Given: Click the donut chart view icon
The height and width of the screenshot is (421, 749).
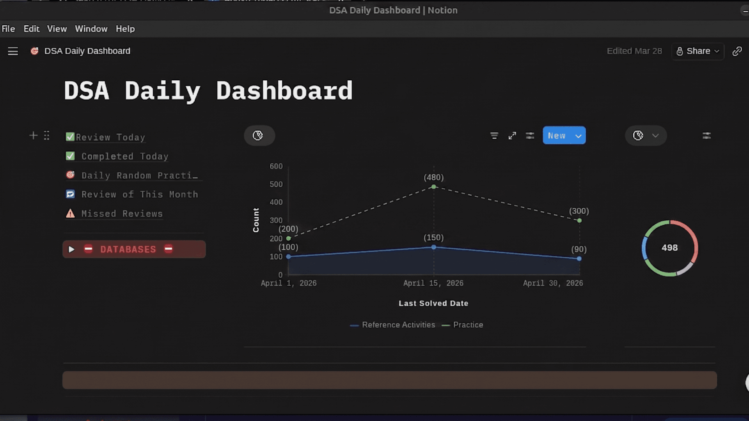Looking at the screenshot, I should (638, 136).
